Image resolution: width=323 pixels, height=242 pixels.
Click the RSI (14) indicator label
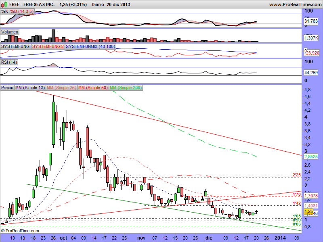(9, 62)
